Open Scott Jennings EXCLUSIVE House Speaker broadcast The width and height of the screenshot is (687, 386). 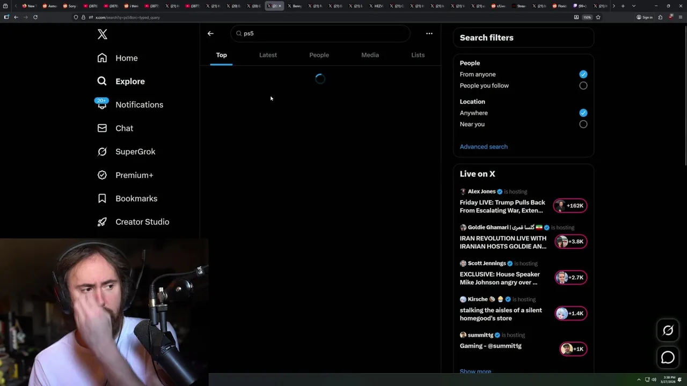(x=500, y=278)
